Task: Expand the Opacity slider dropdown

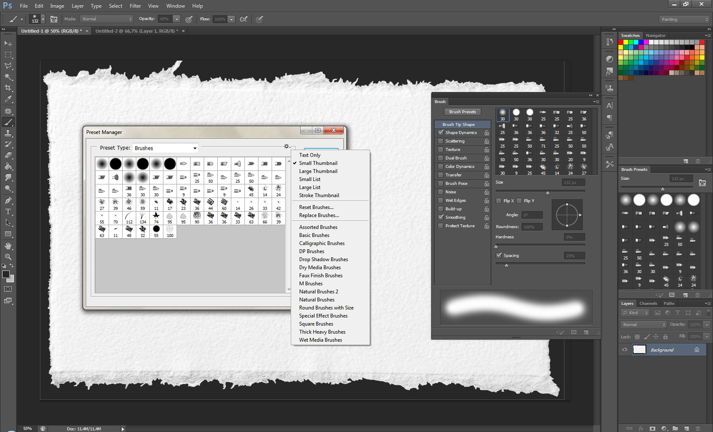Action: point(177,19)
